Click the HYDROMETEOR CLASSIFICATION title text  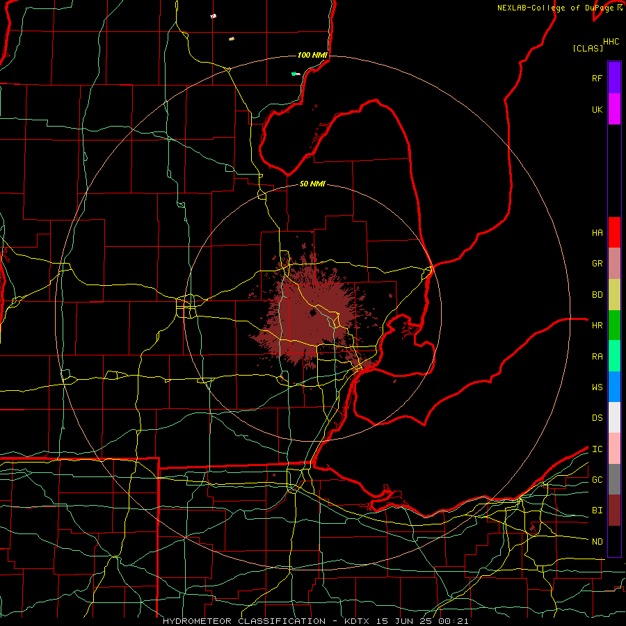point(244,621)
